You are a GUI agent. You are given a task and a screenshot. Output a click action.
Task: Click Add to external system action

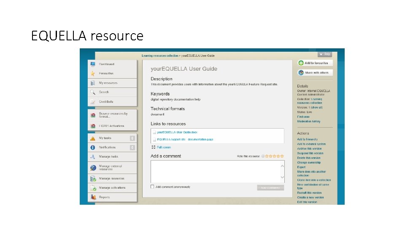(311, 144)
